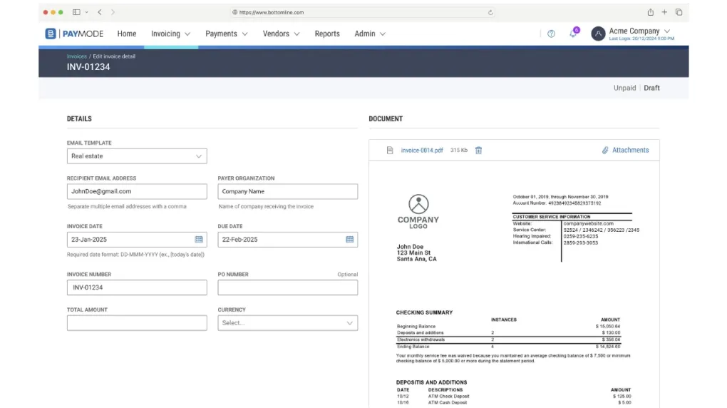The image size is (727, 408).
Task: Click the Total Amount input field
Action: [137, 323]
